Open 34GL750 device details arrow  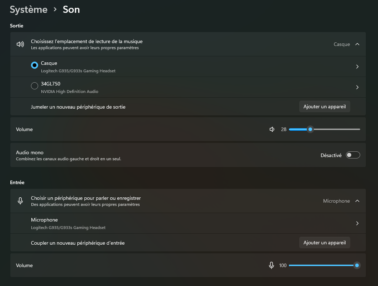357,87
